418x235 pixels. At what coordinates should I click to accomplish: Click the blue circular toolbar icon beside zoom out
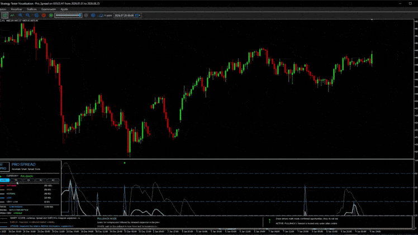pos(36,16)
